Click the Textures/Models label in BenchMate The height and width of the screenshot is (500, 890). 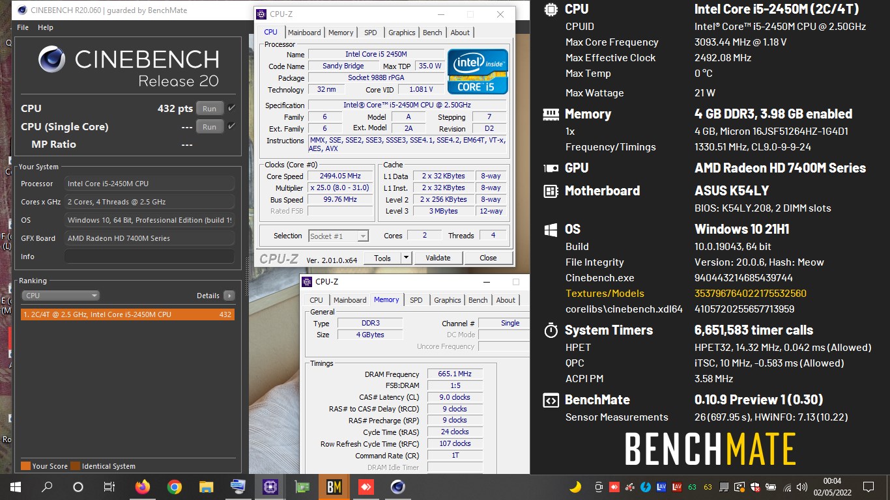tap(605, 294)
